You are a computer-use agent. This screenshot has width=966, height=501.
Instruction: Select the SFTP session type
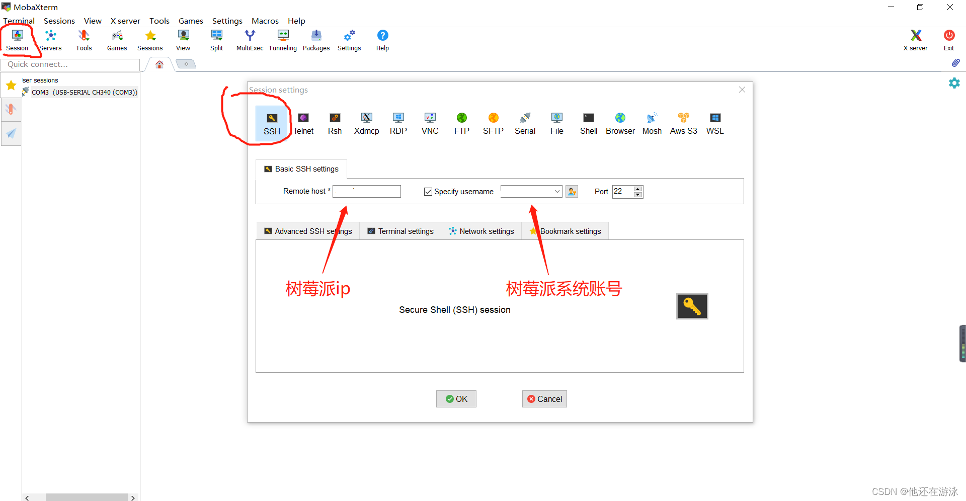click(493, 124)
